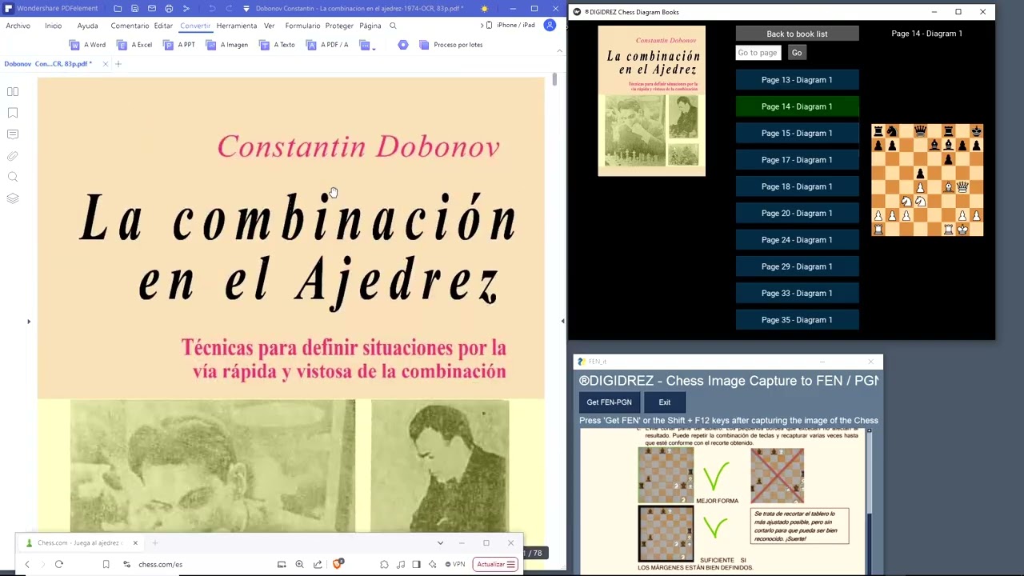
Task: Open the user account avatar
Action: click(550, 26)
